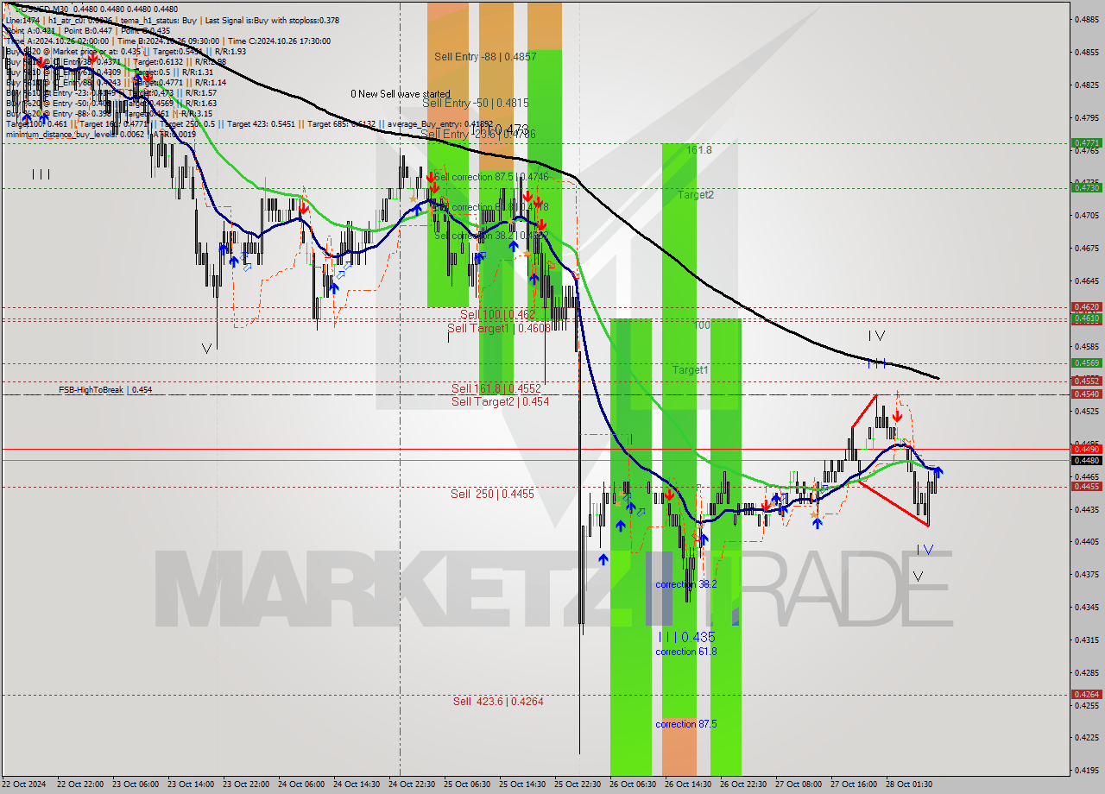Viewport: 1105px width, 794px height.
Task: Click the '0 New Sell wave started' text
Action: [400, 94]
